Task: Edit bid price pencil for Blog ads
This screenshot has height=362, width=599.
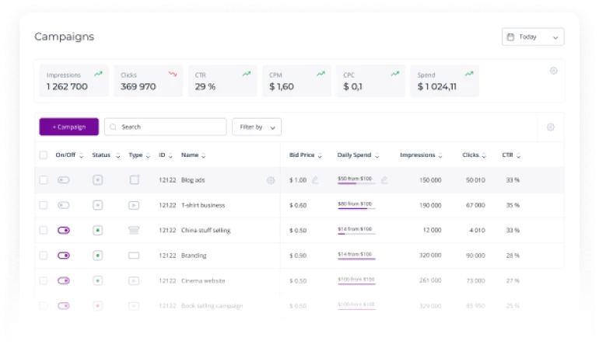Action: point(315,180)
